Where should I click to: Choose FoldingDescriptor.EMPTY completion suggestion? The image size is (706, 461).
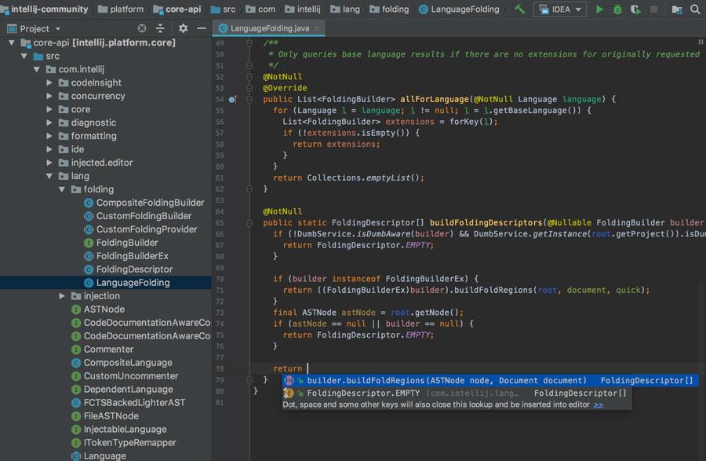457,393
